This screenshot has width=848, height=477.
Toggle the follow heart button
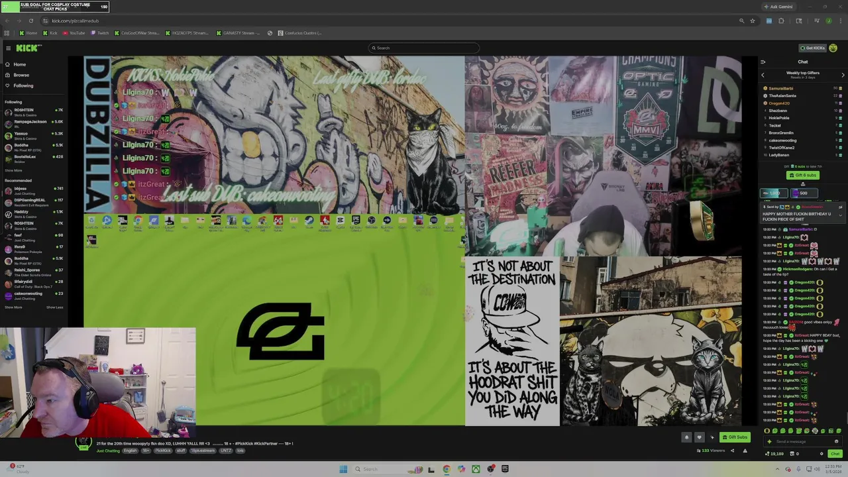point(699,437)
